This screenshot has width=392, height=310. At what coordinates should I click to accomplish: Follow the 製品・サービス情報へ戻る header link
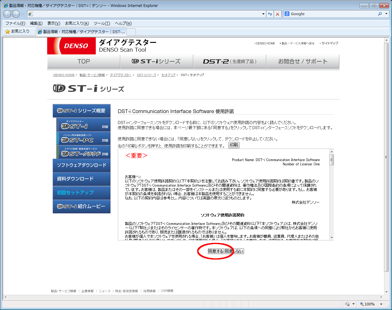click(297, 43)
